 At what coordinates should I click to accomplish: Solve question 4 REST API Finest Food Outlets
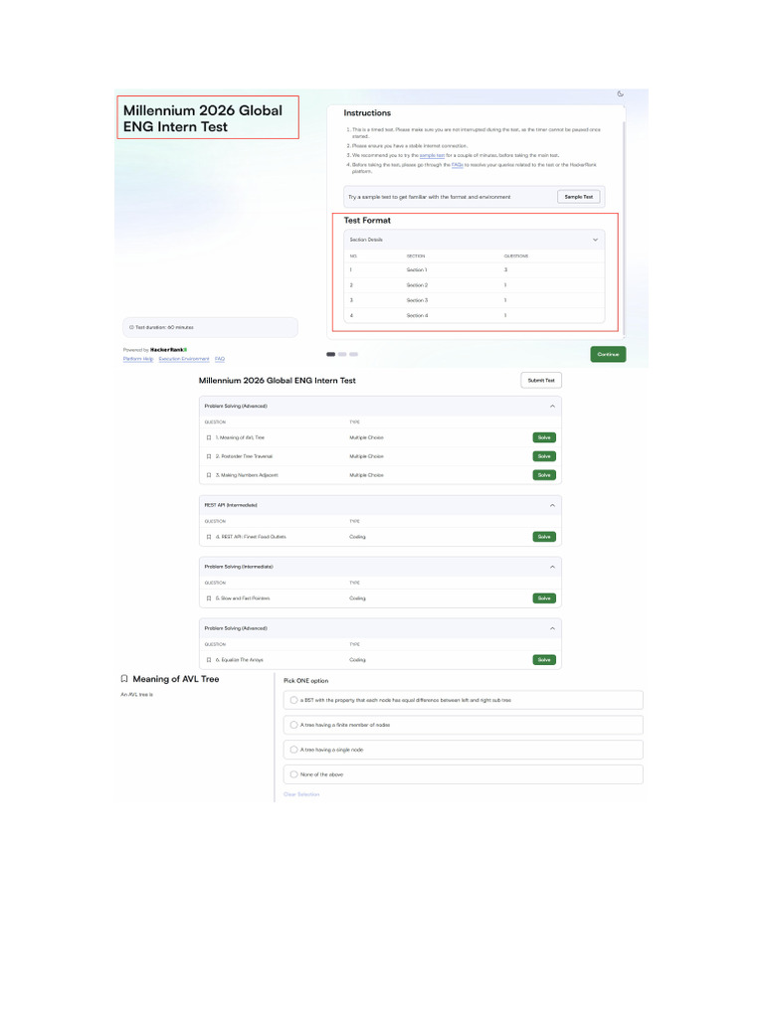tap(544, 537)
